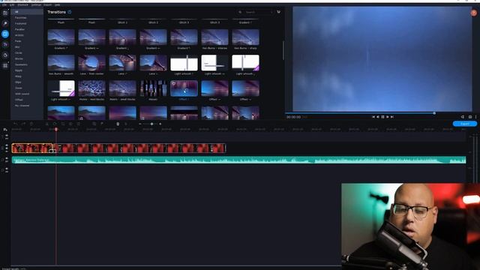Select the All transitions category
Viewport: 480px width, 270px height.
pos(27,12)
